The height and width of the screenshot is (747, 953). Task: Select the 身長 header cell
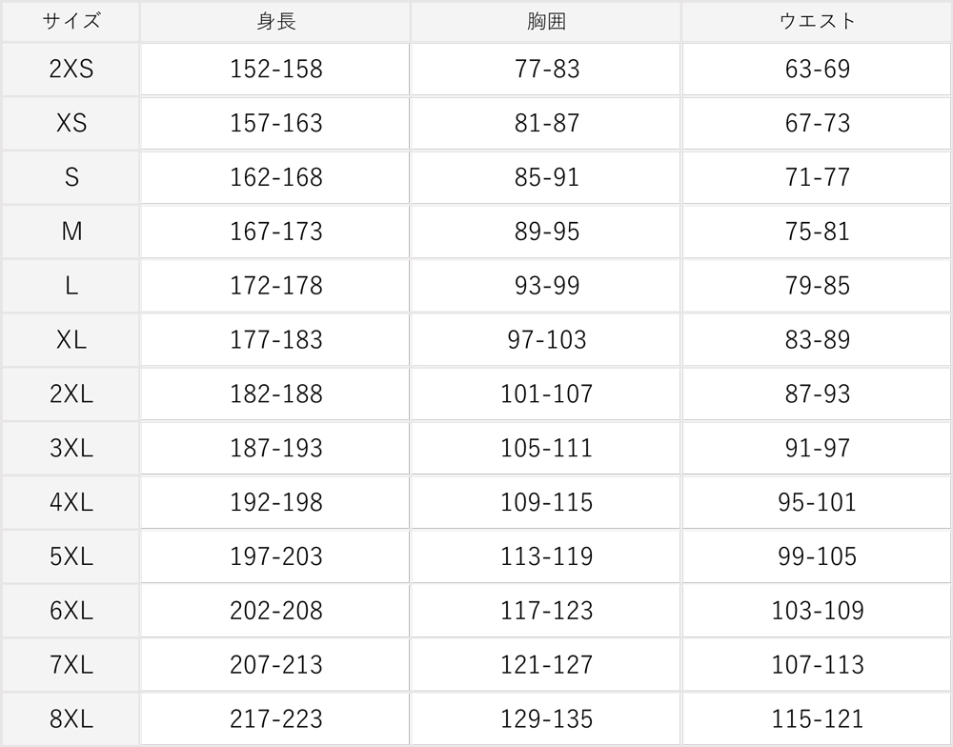click(276, 21)
